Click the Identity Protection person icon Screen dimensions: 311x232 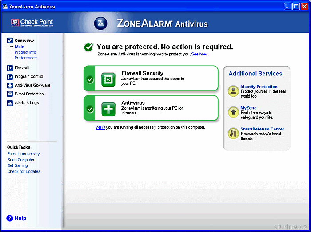point(233,91)
